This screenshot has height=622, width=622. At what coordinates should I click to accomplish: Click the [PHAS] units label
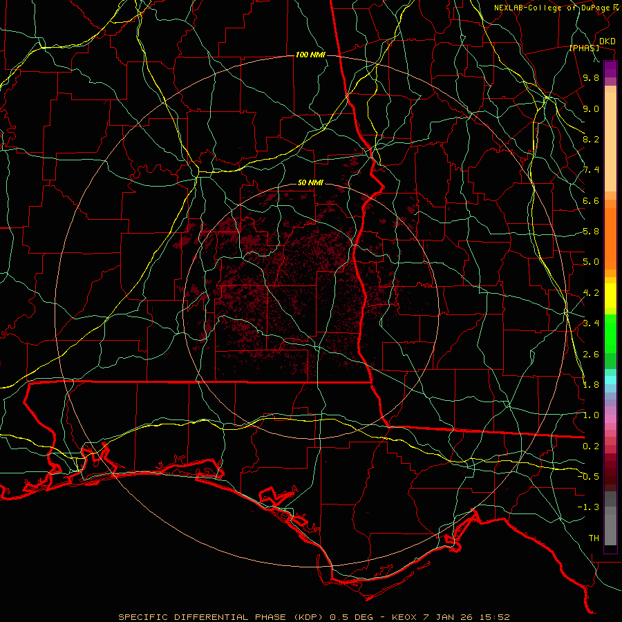coord(584,48)
